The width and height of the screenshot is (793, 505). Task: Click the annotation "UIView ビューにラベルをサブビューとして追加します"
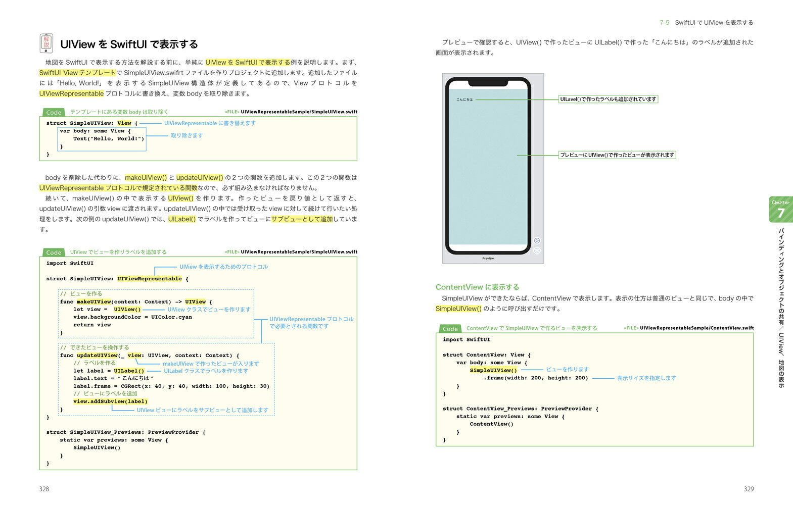click(202, 410)
